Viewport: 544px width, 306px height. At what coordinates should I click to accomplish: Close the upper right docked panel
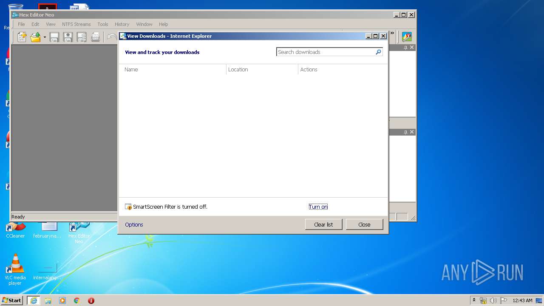[411, 48]
